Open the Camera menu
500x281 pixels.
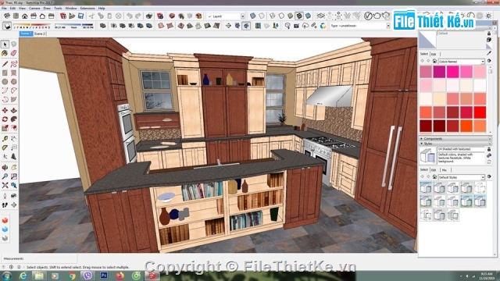[34, 9]
